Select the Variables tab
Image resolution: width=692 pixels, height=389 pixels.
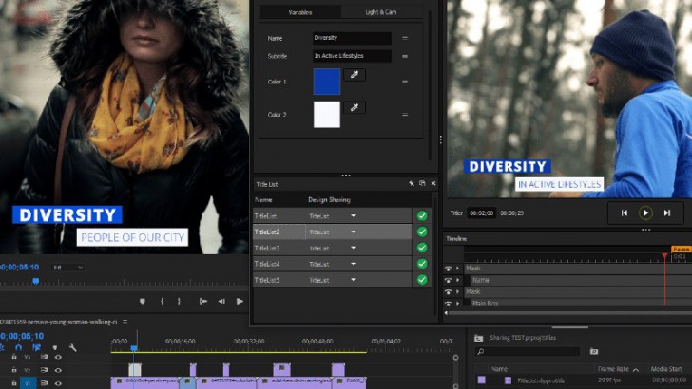point(299,12)
